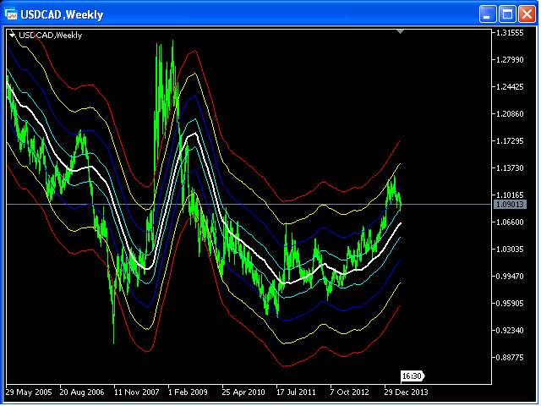The image size is (541, 406).
Task: Click the 0.92340 price scale value
Action: 510,331
